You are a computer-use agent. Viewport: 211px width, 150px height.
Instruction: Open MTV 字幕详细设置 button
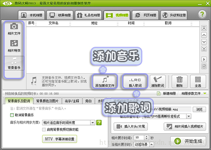point(59,139)
